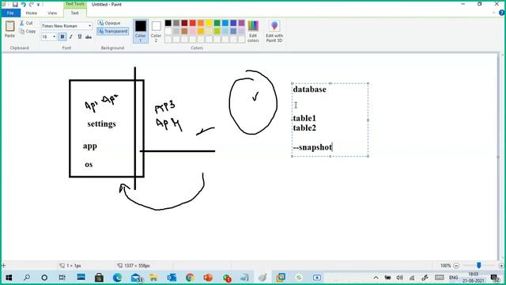Open File Explorer from the taskbar
Screen dimensions: 506x285
click(x=153, y=278)
